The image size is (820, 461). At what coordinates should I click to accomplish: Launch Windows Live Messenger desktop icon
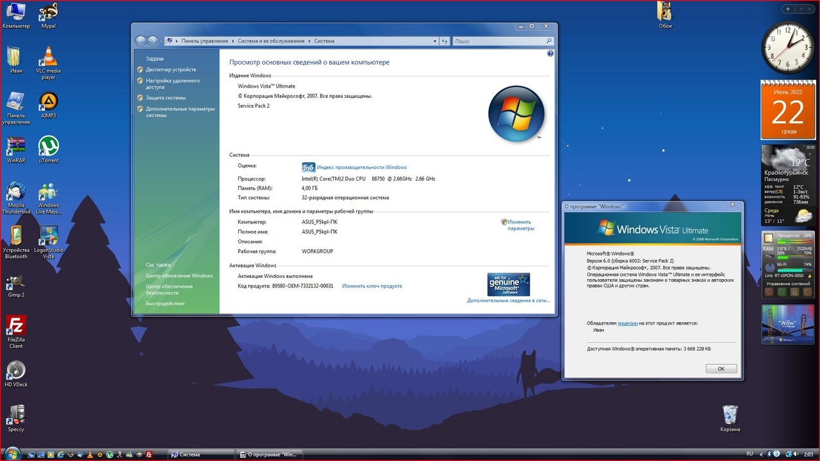48,198
